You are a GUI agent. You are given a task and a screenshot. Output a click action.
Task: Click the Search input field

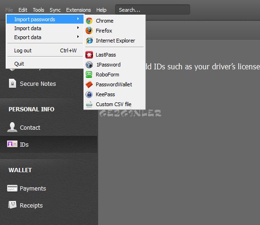coord(152,9)
